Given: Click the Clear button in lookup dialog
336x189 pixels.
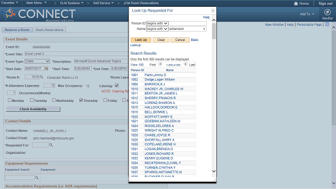Looking at the screenshot, I should click(161, 40).
